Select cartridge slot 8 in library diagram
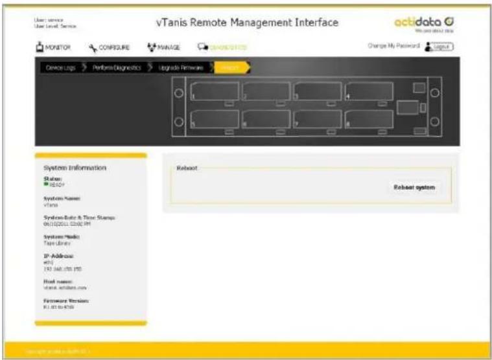Screen dimensions: 492x360 tap(369, 119)
